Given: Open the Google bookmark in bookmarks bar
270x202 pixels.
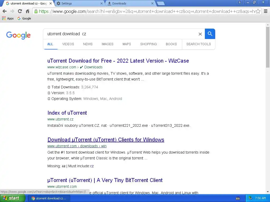Looking at the screenshot, I should click(24, 18).
